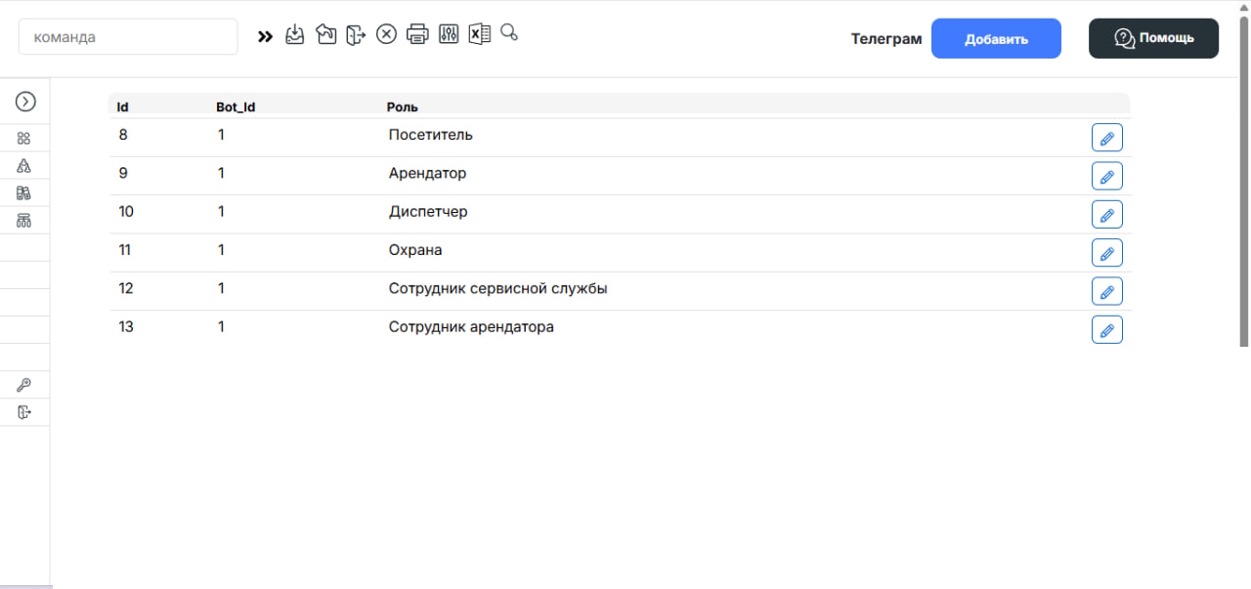
Task: Edit the Диспетчер role with pencil button
Action: [1106, 215]
